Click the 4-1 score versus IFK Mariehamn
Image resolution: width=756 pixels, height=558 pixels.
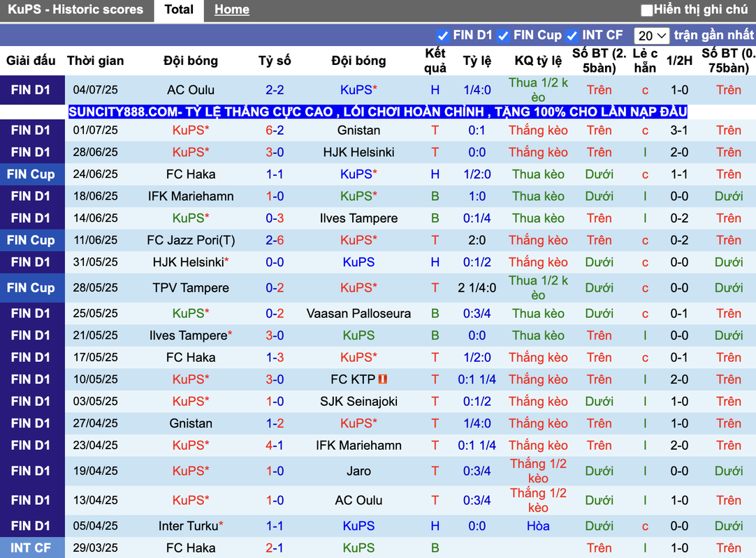click(275, 445)
